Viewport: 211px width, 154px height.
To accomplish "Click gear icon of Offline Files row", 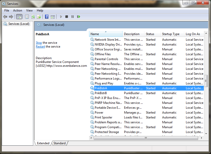I will pyautogui.click(x=92, y=54).
